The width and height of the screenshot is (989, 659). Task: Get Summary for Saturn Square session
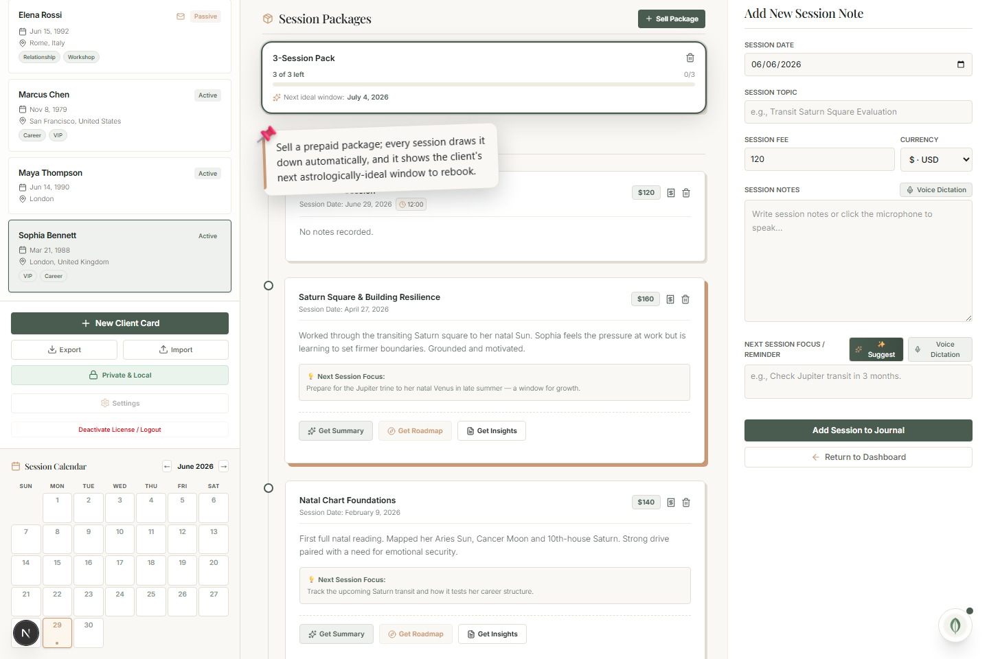pos(336,431)
